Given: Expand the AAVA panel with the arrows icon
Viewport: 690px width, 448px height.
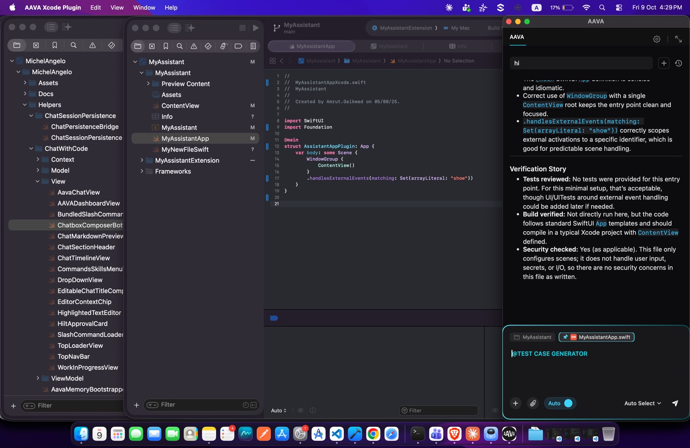Looking at the screenshot, I should (x=678, y=39).
